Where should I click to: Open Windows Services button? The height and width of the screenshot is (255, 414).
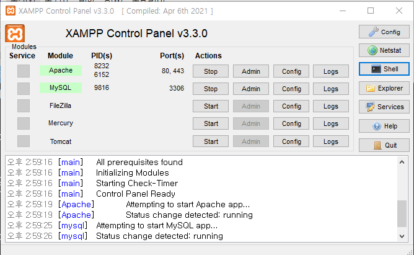point(384,107)
